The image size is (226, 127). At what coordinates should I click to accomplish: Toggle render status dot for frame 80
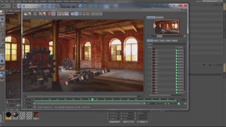tap(176, 64)
